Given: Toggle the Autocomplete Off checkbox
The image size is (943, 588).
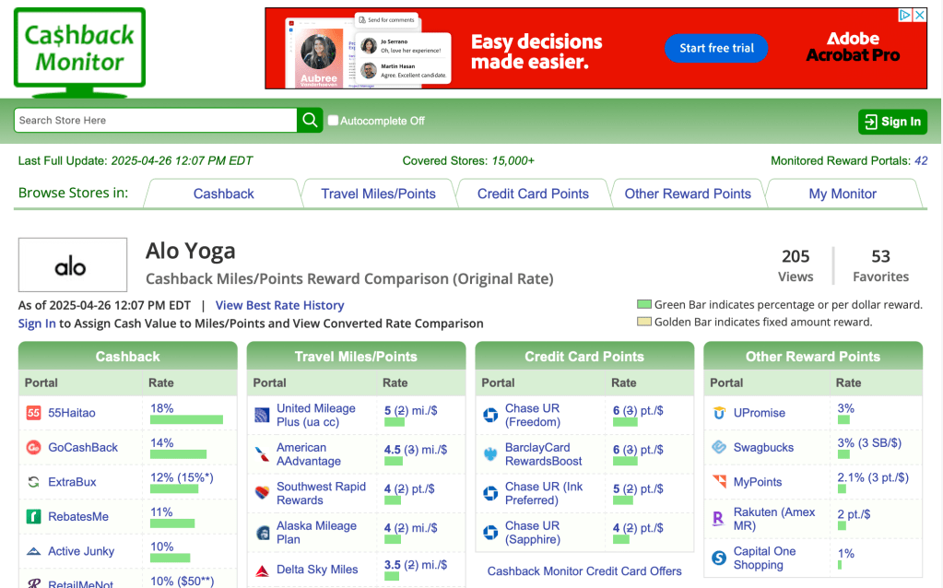Looking at the screenshot, I should coord(333,121).
